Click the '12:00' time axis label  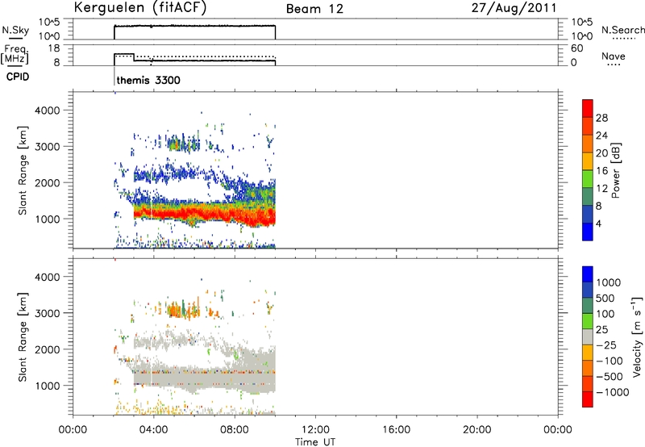[x=315, y=430]
